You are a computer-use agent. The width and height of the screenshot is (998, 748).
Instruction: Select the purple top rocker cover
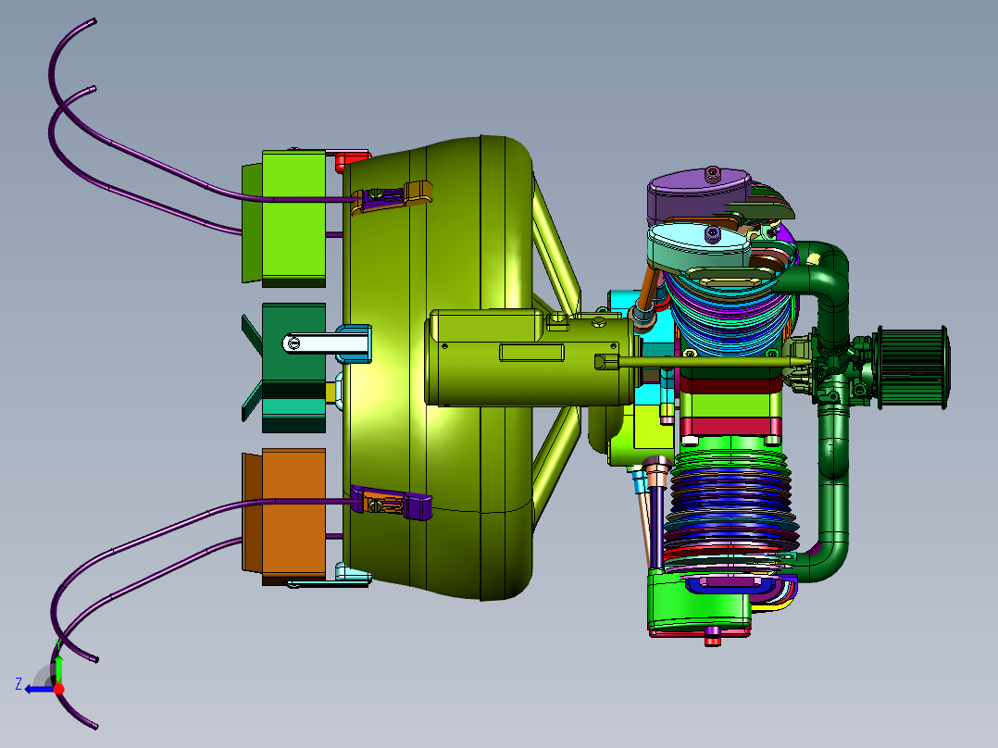click(697, 195)
